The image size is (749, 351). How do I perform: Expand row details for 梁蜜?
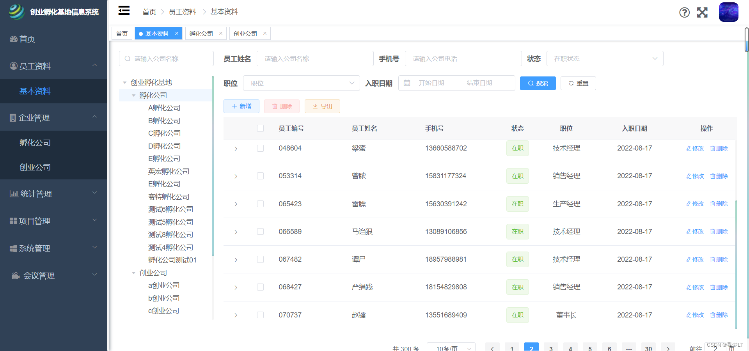point(236,149)
